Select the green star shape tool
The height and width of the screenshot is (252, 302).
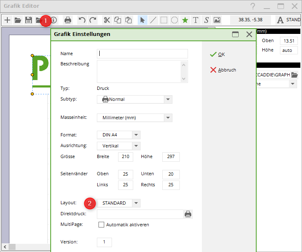(185, 20)
